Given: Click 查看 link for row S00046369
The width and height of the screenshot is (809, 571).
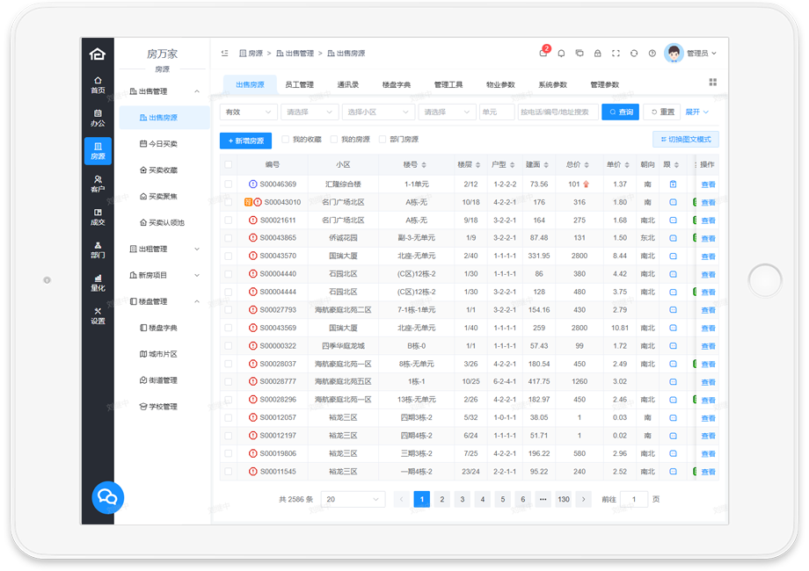Looking at the screenshot, I should click(708, 184).
